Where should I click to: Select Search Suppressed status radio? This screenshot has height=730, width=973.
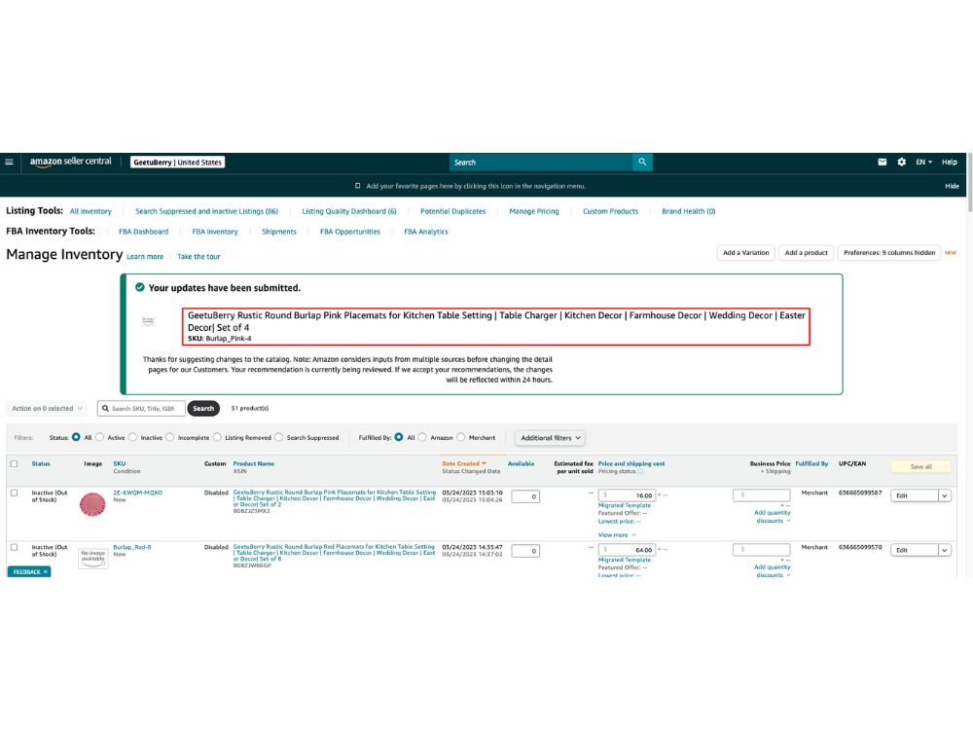click(x=278, y=437)
